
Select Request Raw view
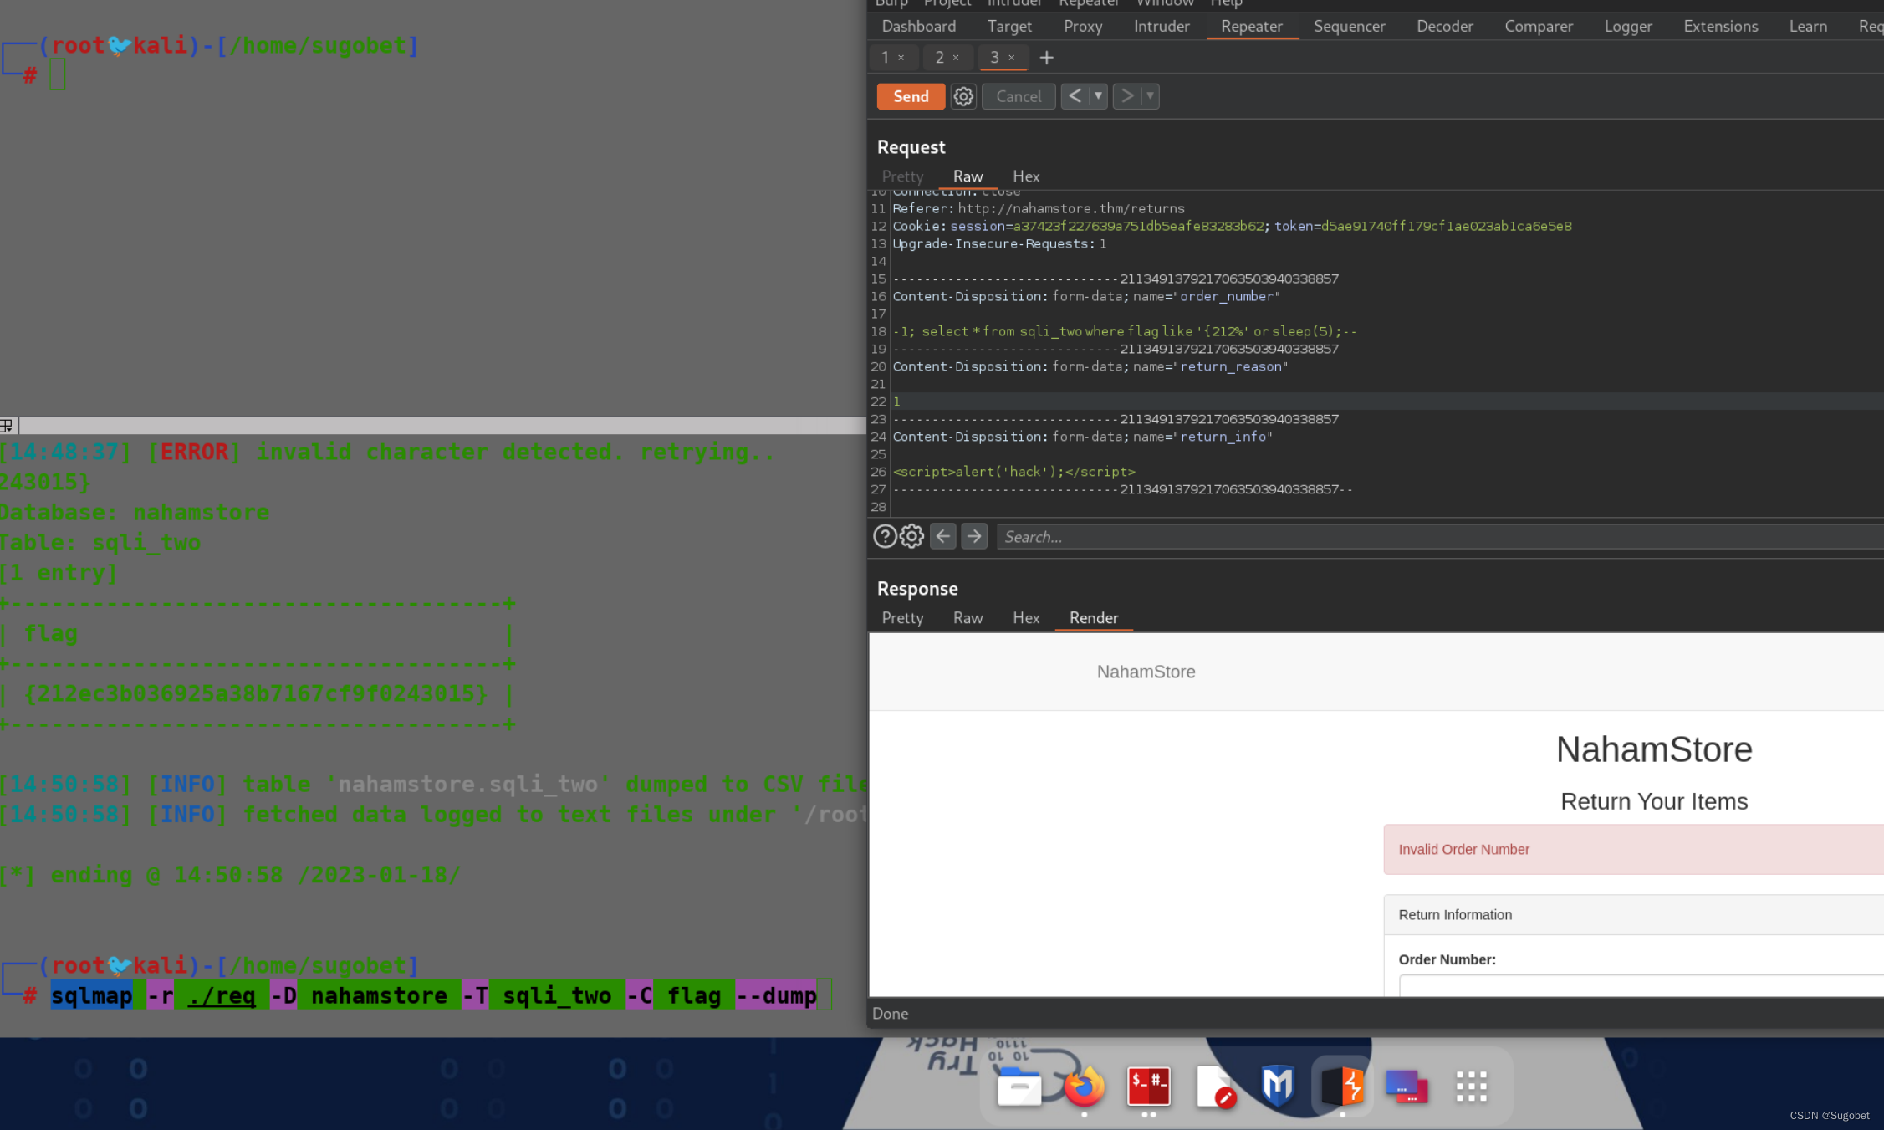(x=968, y=176)
